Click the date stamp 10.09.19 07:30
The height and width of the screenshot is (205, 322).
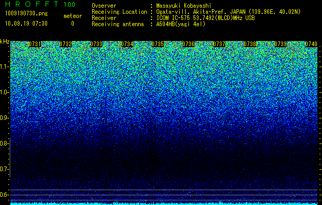(26, 24)
